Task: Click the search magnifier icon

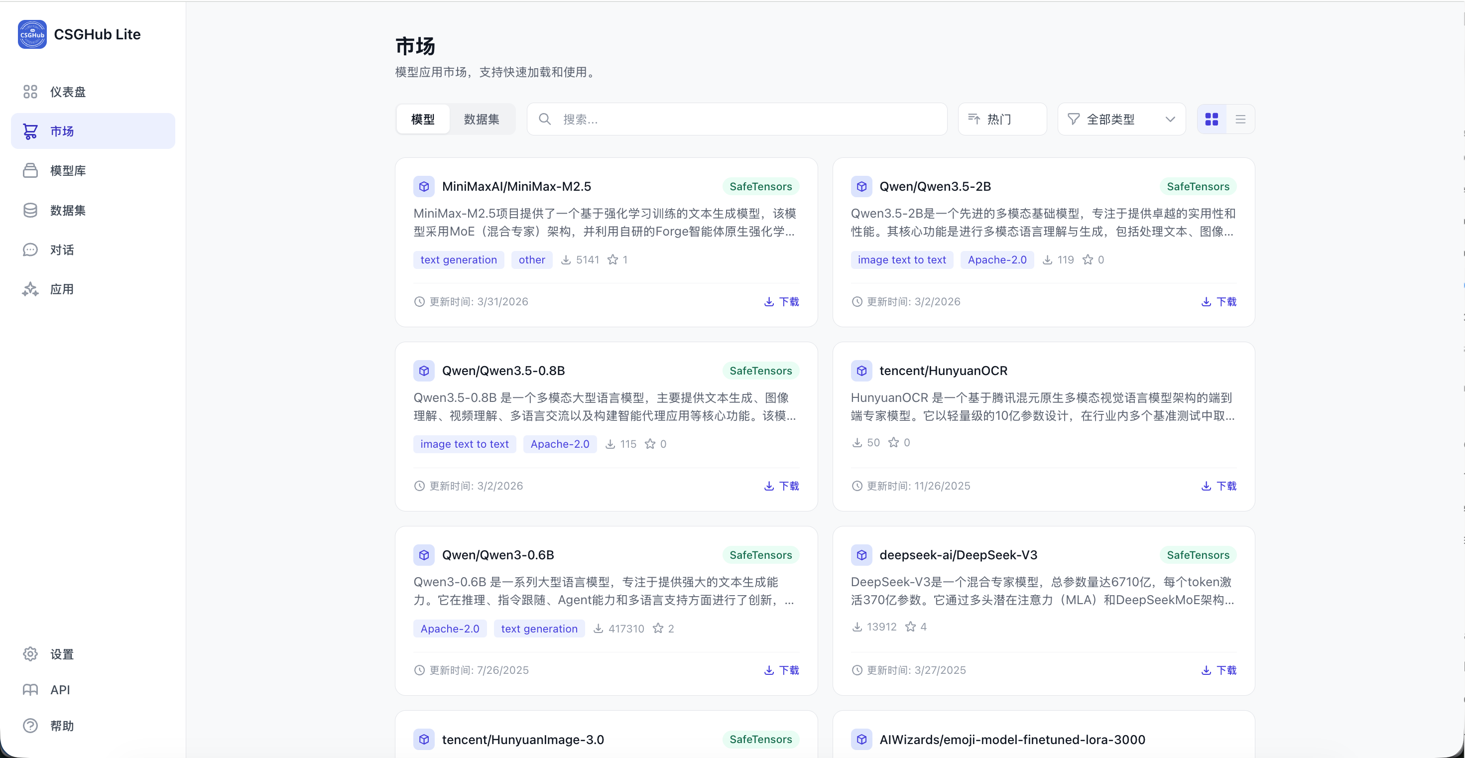Action: [545, 120]
